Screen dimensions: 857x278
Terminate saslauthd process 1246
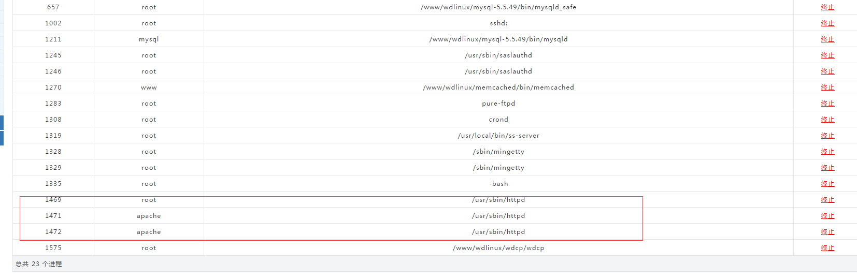coord(827,71)
